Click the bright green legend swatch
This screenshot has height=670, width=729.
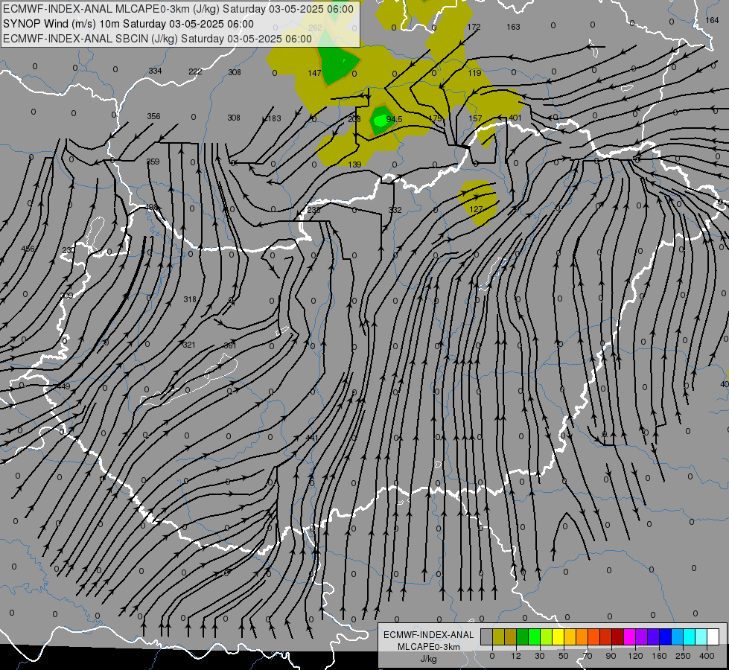[x=534, y=636]
